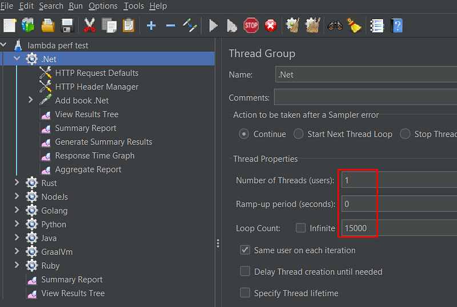The width and height of the screenshot is (457, 307).
Task: Expand the Python thread group
Action: [17, 224]
